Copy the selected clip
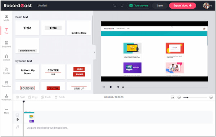216x137 pixels. pos(33,97)
